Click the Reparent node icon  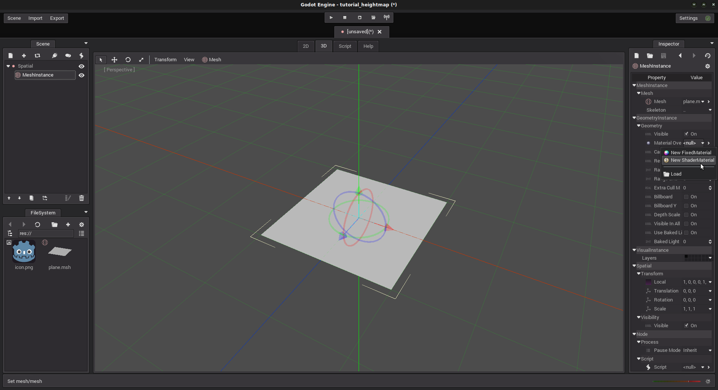45,198
